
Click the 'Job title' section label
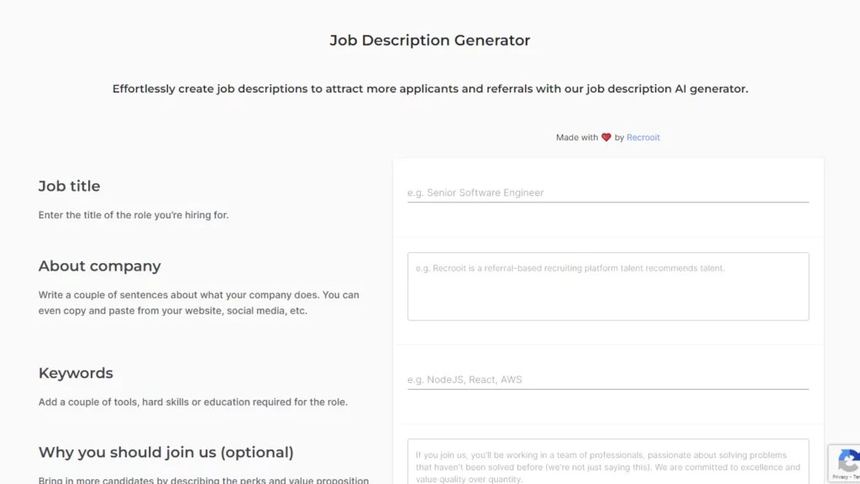69,186
